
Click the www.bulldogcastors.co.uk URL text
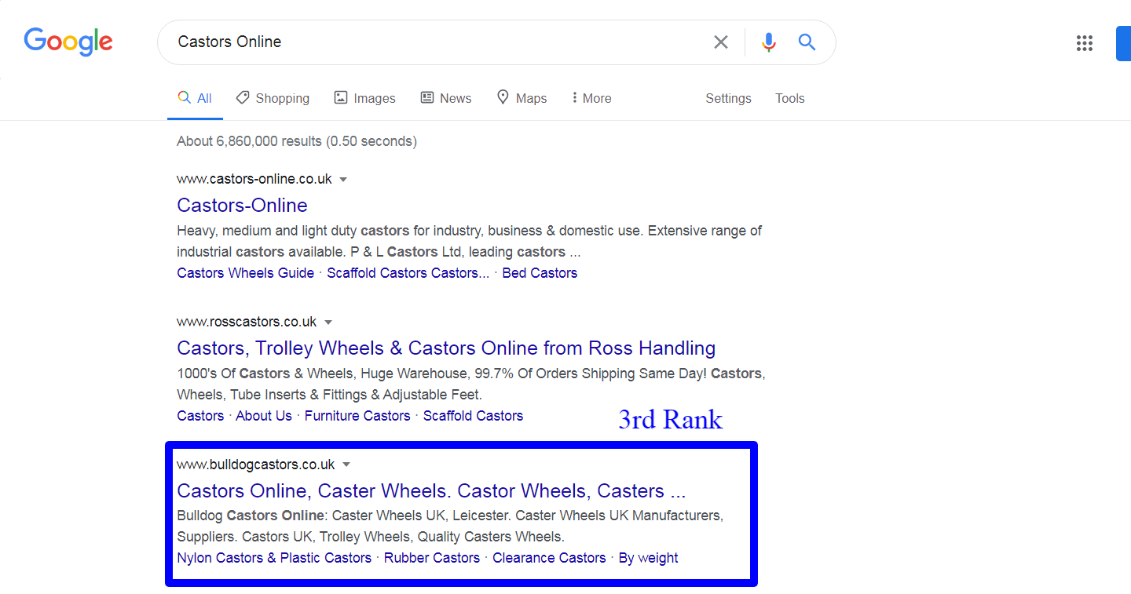pos(256,465)
